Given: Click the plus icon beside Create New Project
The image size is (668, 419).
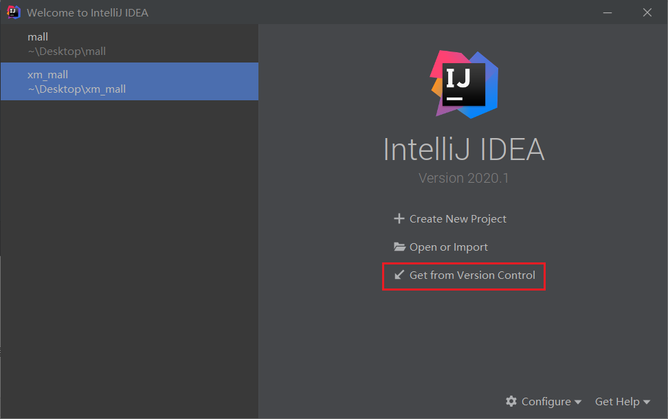Looking at the screenshot, I should coord(399,218).
